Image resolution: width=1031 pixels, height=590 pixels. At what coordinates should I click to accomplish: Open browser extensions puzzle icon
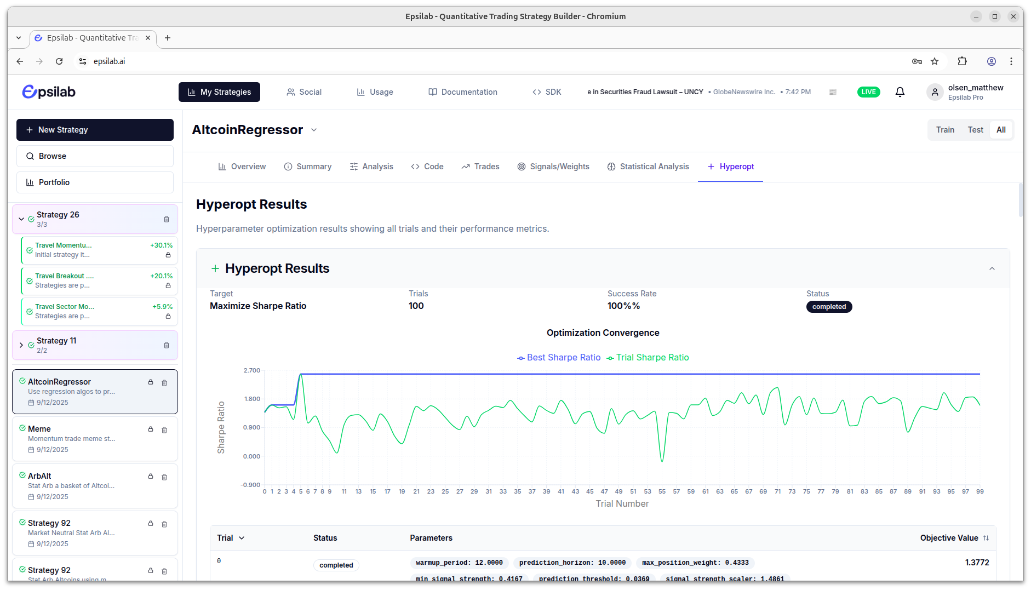(962, 61)
